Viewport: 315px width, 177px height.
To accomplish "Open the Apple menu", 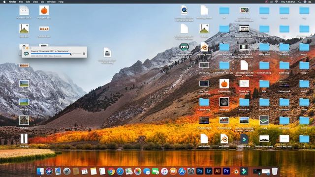I will [x=4, y=2].
